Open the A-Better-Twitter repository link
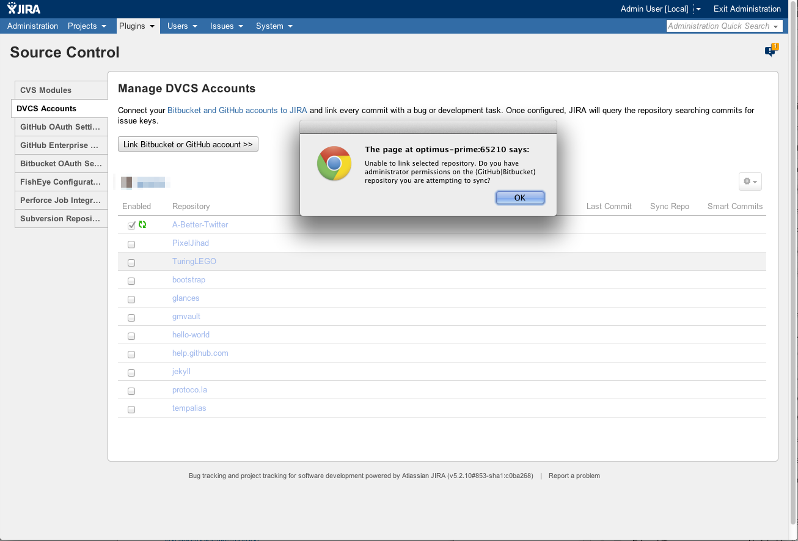This screenshot has width=798, height=541. [x=200, y=224]
